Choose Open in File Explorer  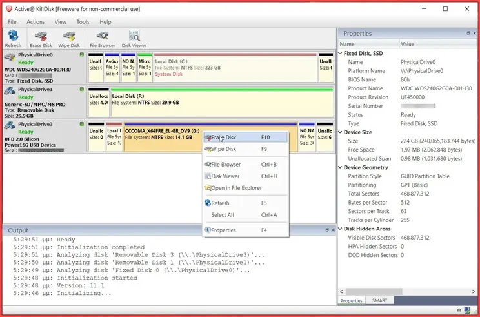coord(246,188)
